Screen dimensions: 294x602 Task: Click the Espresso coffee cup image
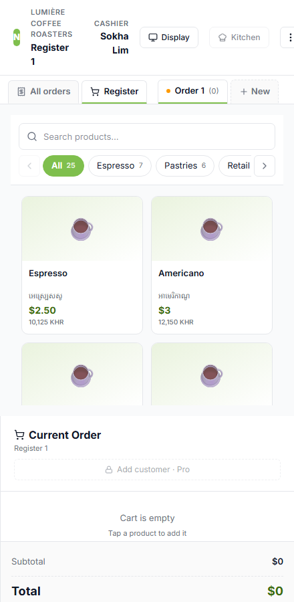coord(82,229)
